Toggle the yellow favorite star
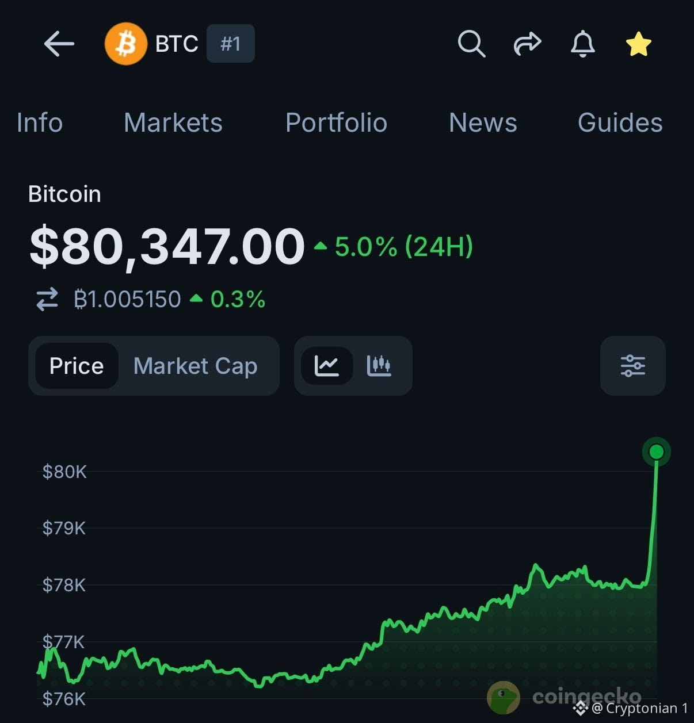Viewport: 694px width, 723px height. coord(638,44)
